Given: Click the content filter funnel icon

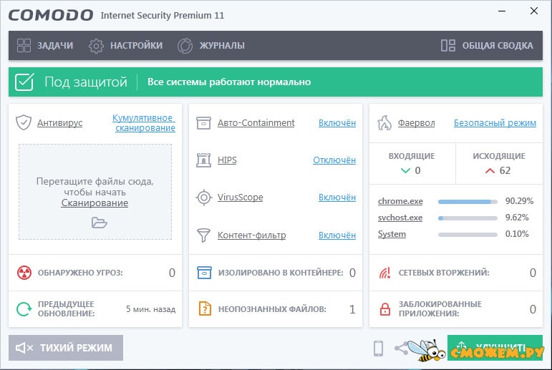Looking at the screenshot, I should pos(203,235).
